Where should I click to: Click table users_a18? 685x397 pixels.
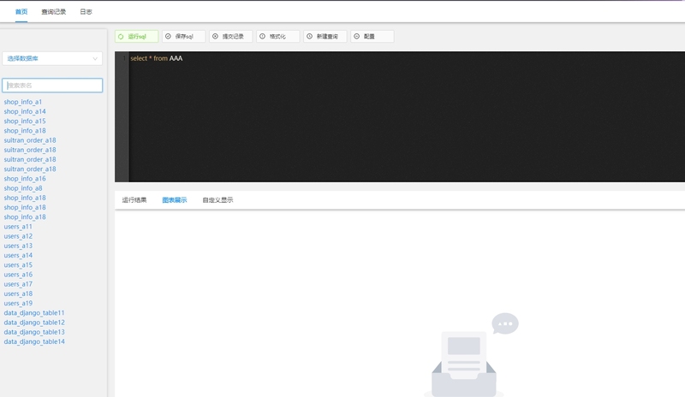coord(18,294)
